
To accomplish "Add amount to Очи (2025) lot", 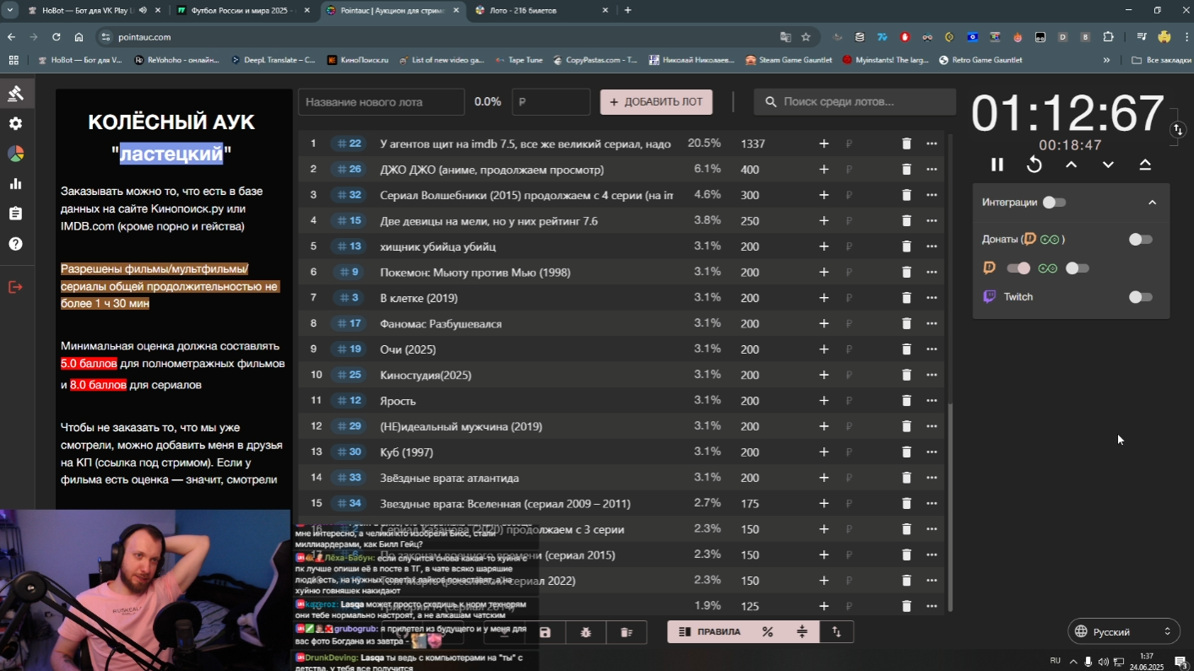I will point(824,349).
